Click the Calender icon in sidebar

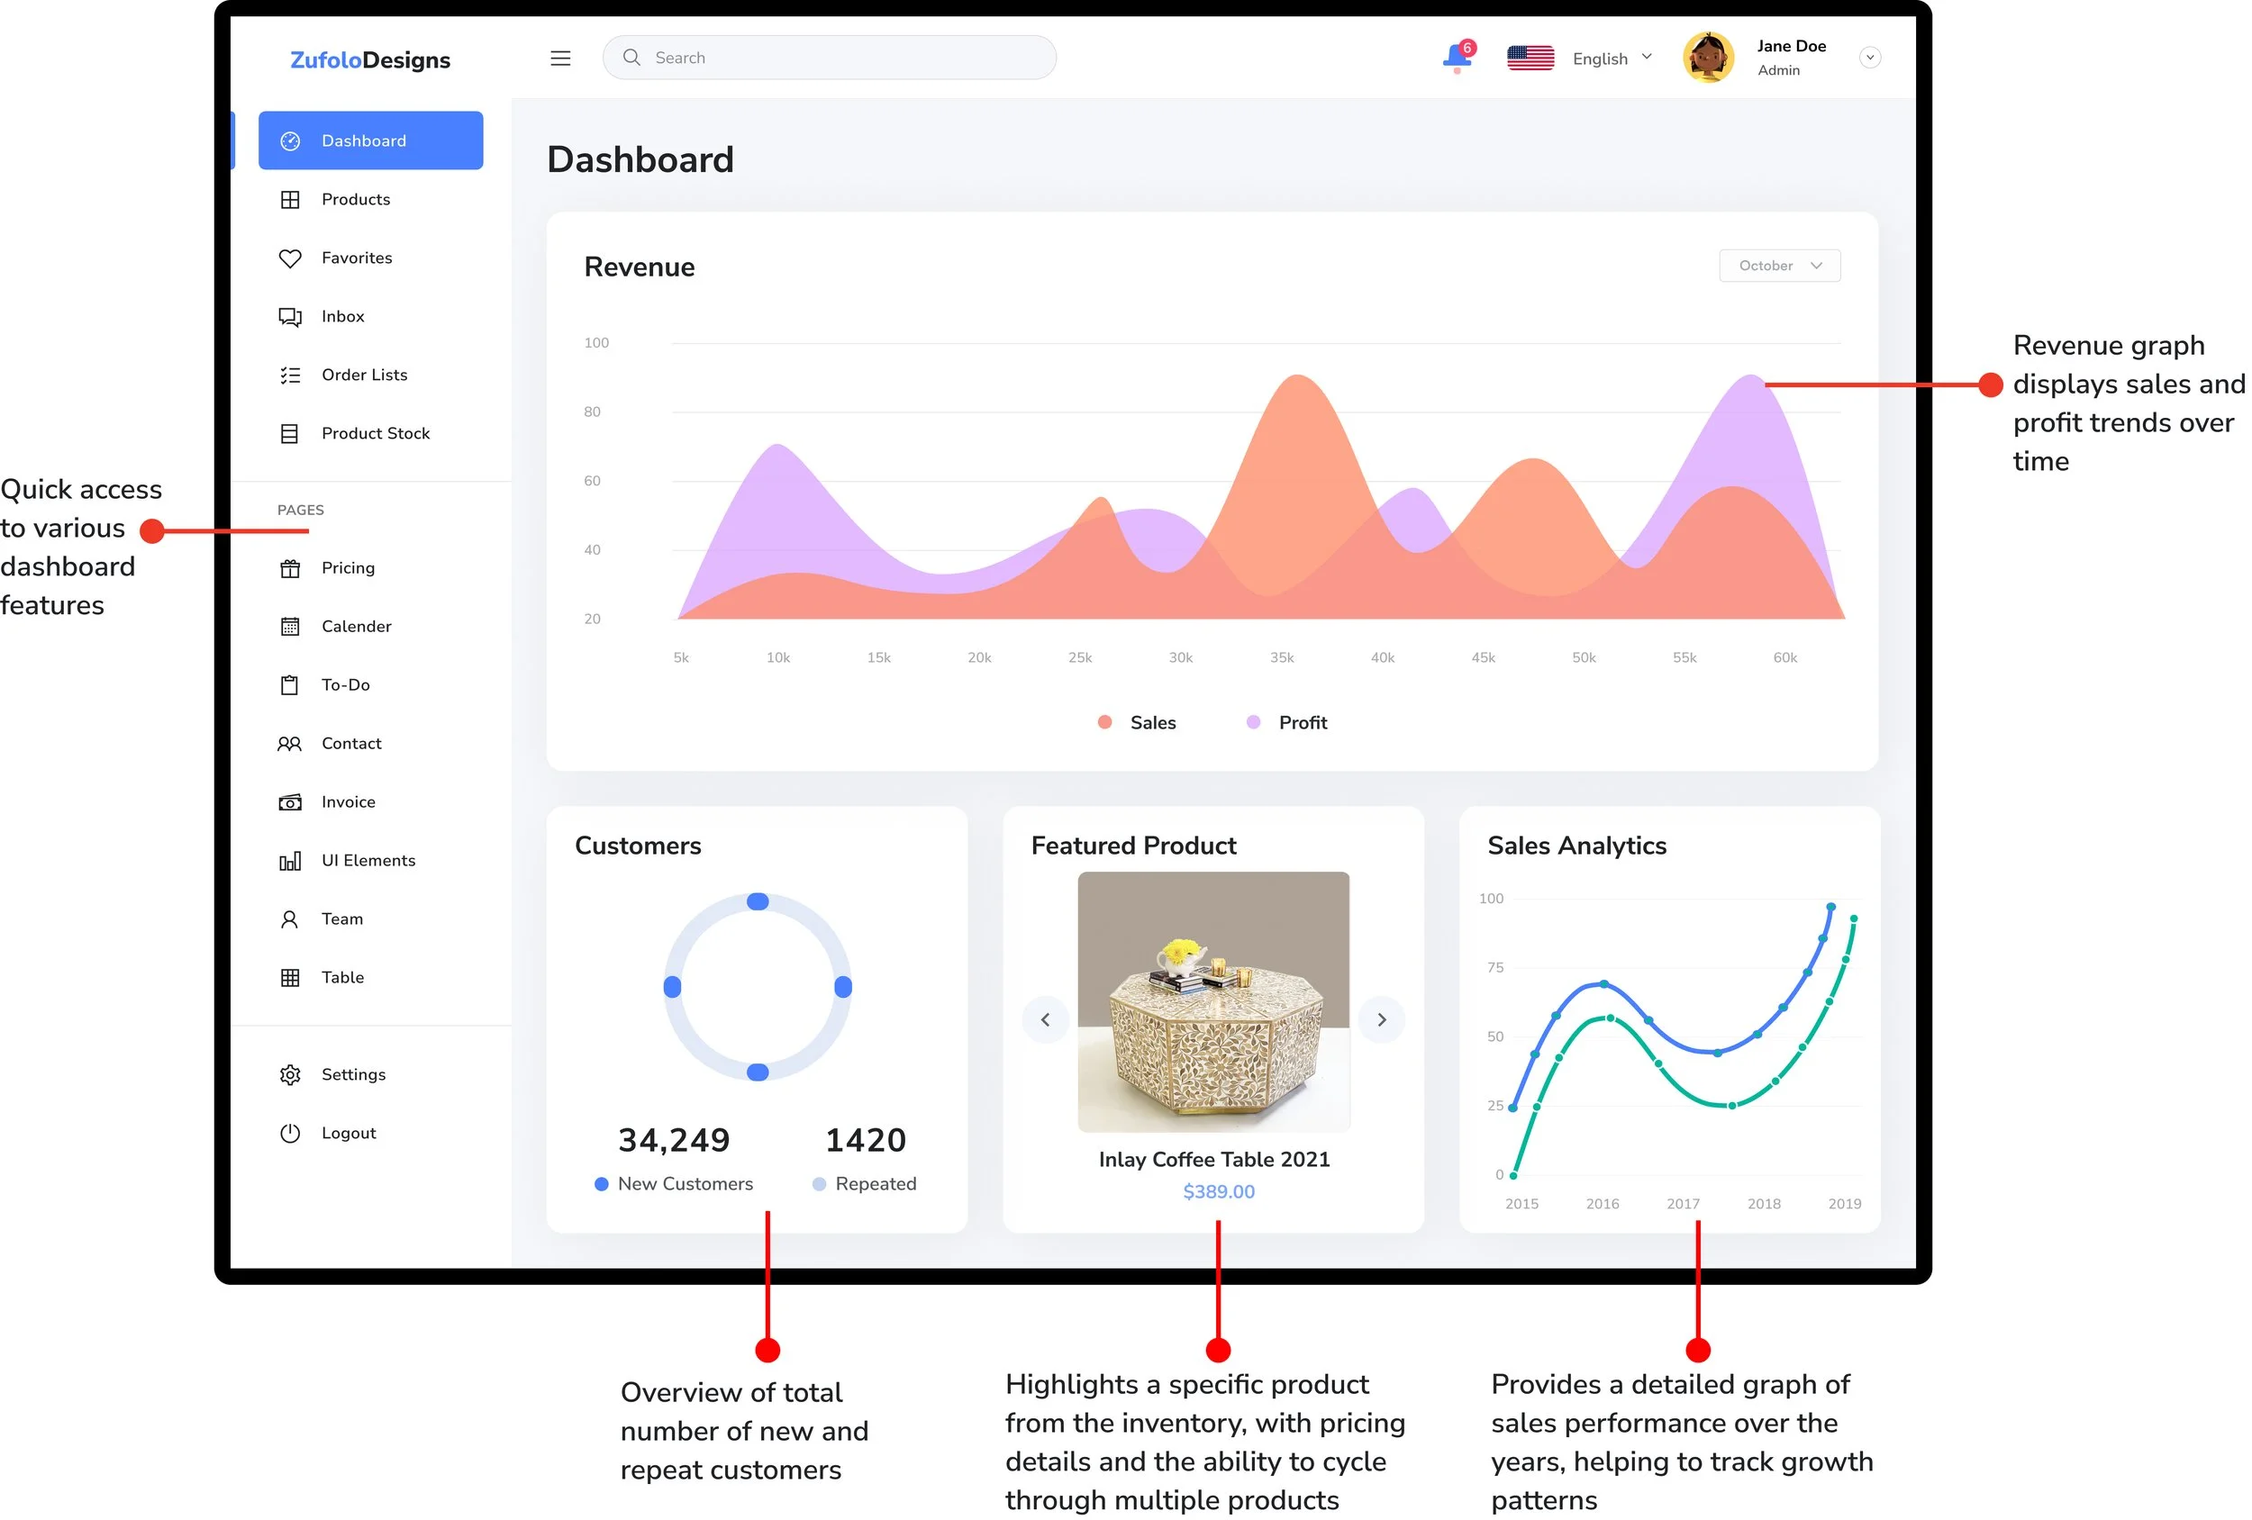(x=290, y=627)
